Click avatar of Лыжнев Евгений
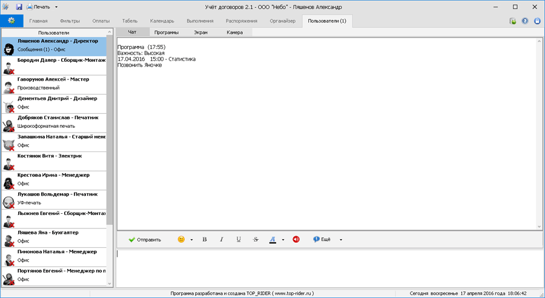545x298 pixels. click(x=8, y=221)
